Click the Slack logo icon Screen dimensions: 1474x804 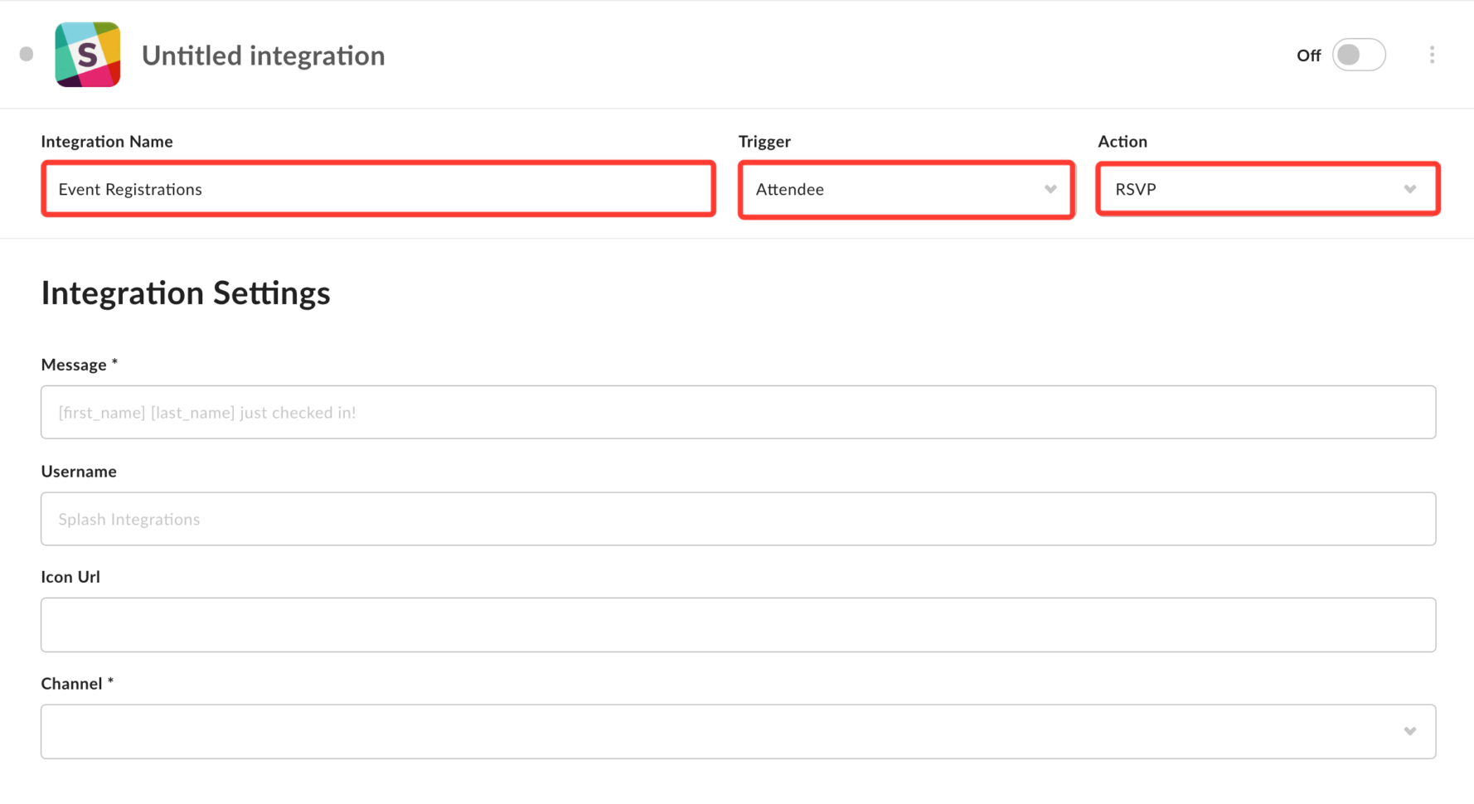(87, 55)
